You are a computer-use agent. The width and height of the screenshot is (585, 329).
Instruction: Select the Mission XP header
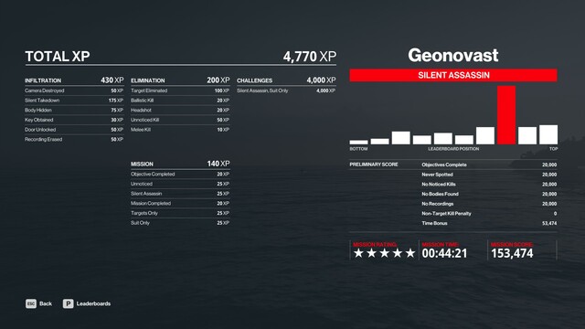pyautogui.click(x=180, y=164)
